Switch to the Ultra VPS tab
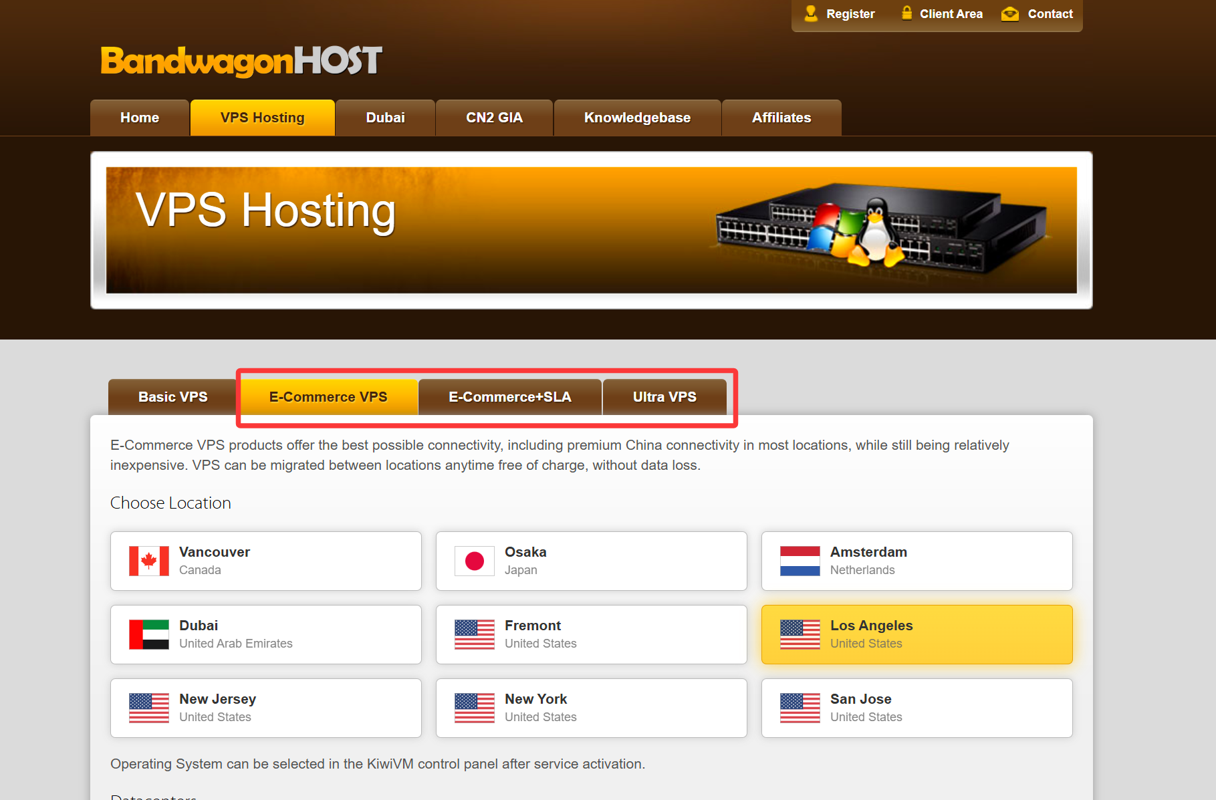This screenshot has width=1216, height=800. (664, 397)
